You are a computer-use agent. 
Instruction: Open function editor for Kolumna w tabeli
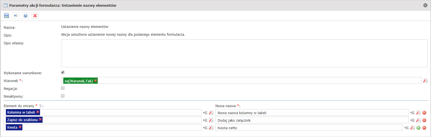[x=211, y=113]
